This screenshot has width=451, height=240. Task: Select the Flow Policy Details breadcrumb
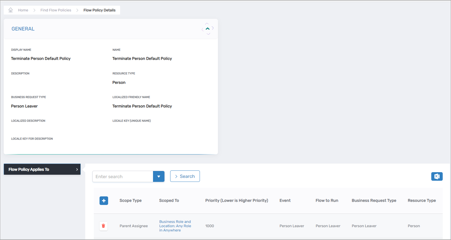[99, 10]
